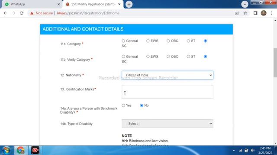Image resolution: width=277 pixels, height=155 pixels.
Task: Click the NOTE heading text
Action: (x=127, y=136)
